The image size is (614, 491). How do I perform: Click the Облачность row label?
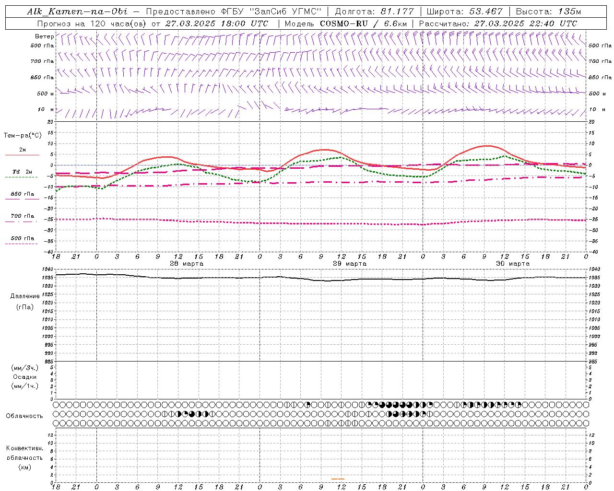coord(24,416)
